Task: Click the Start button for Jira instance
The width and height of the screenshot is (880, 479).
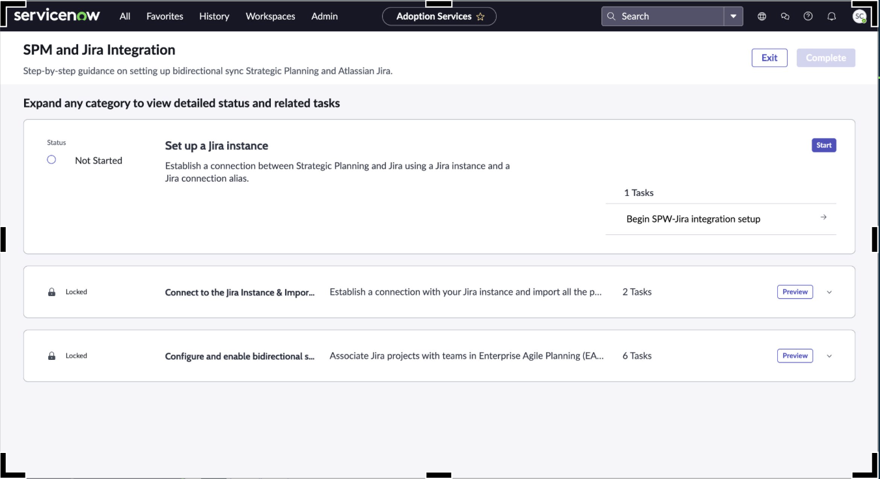Action: [824, 145]
